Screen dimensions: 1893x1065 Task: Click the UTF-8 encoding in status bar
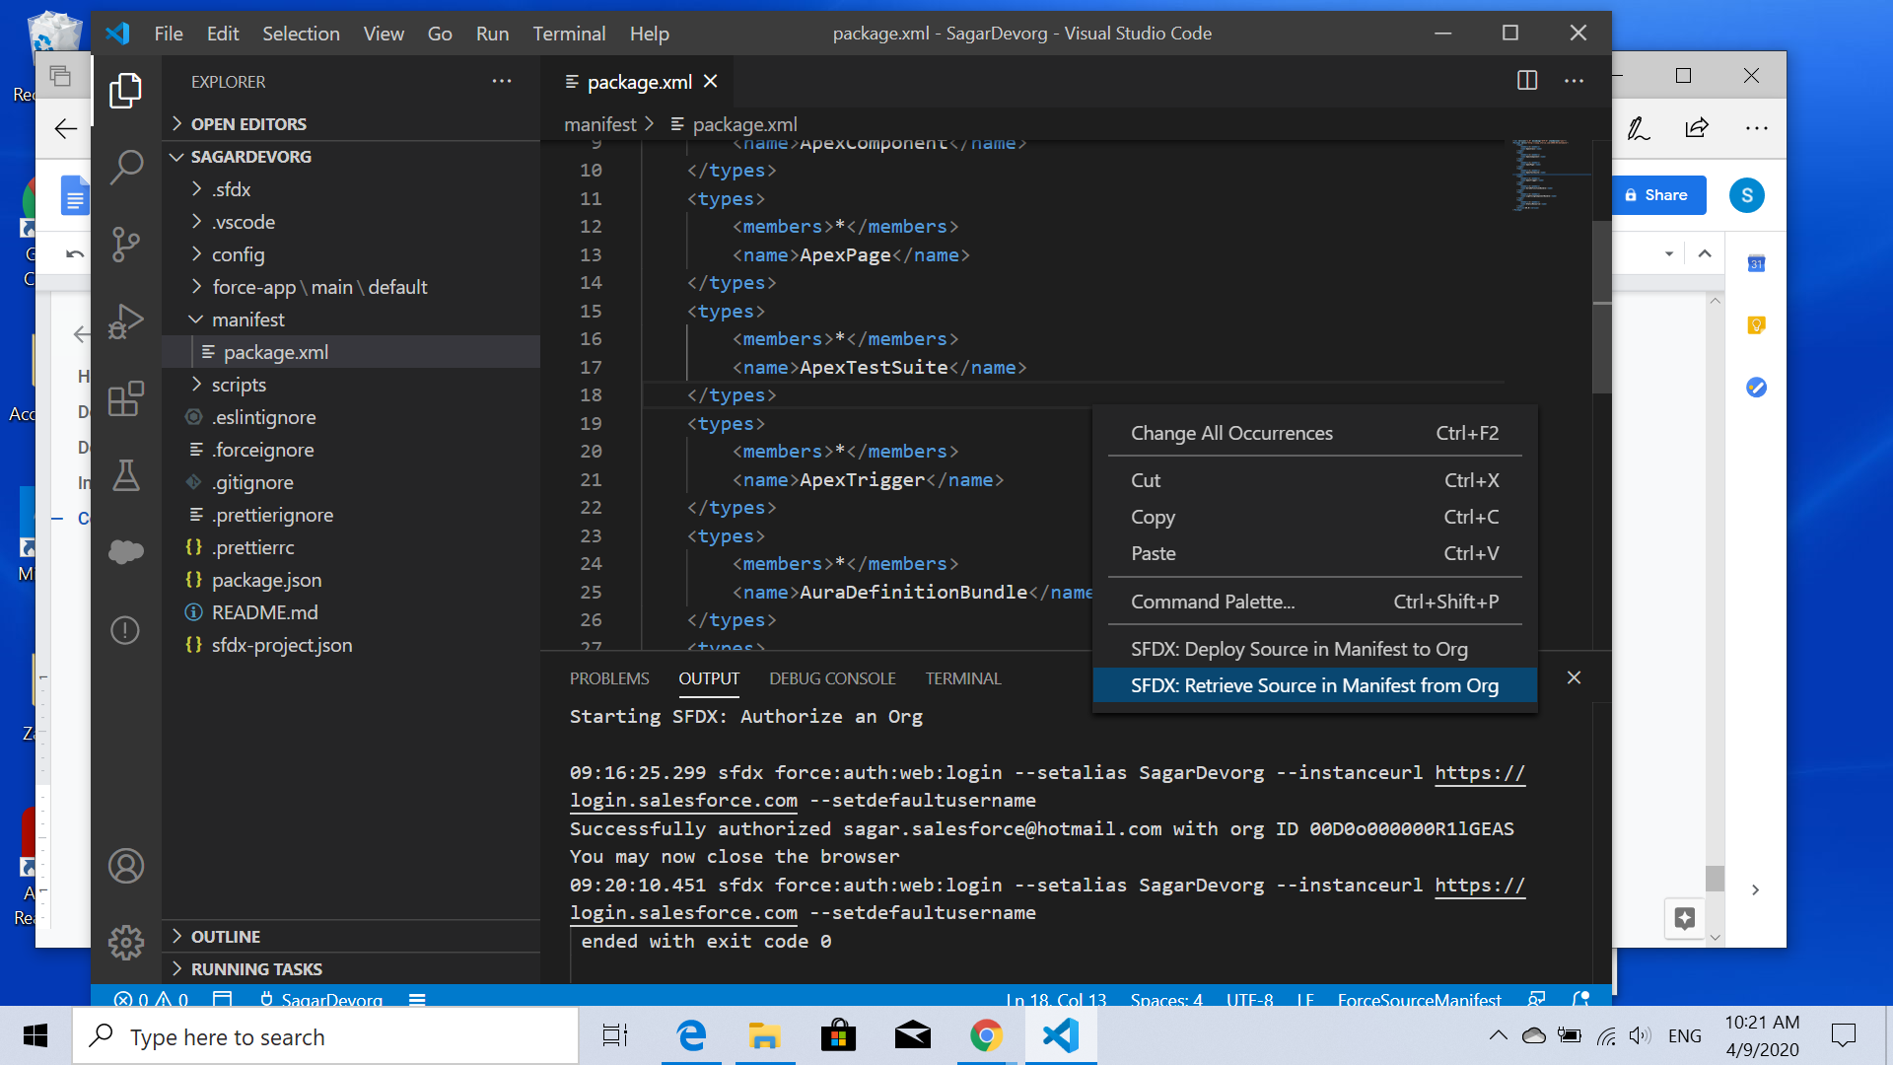click(x=1249, y=999)
